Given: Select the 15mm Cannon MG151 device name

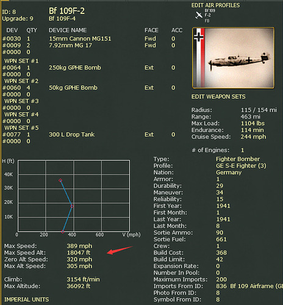Looking at the screenshot, I should [80, 38].
